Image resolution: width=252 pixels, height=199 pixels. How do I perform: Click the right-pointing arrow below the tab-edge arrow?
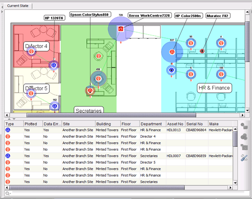[x=2, y=12]
